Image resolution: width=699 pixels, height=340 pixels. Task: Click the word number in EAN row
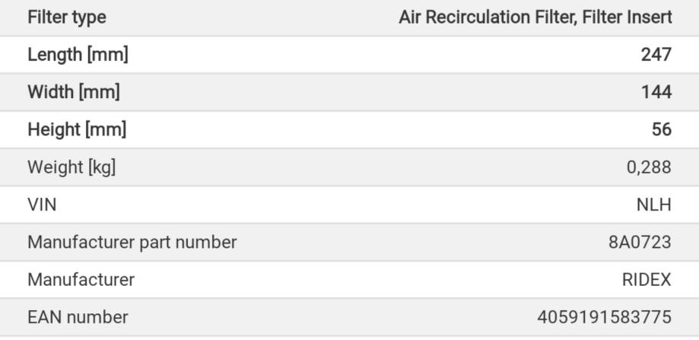[x=97, y=317]
